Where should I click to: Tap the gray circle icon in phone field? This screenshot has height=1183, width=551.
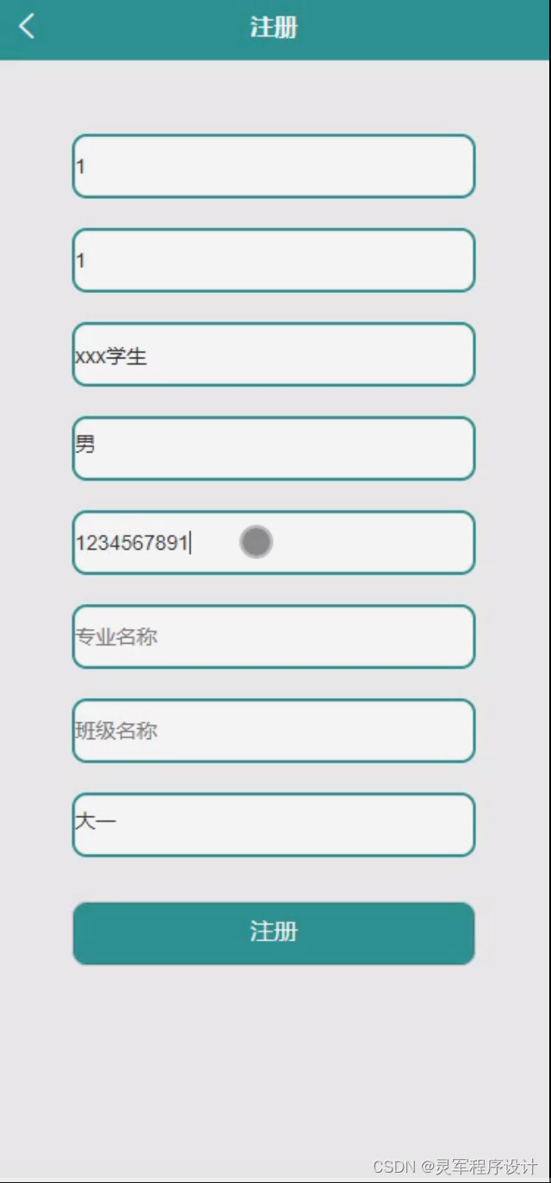coord(254,542)
